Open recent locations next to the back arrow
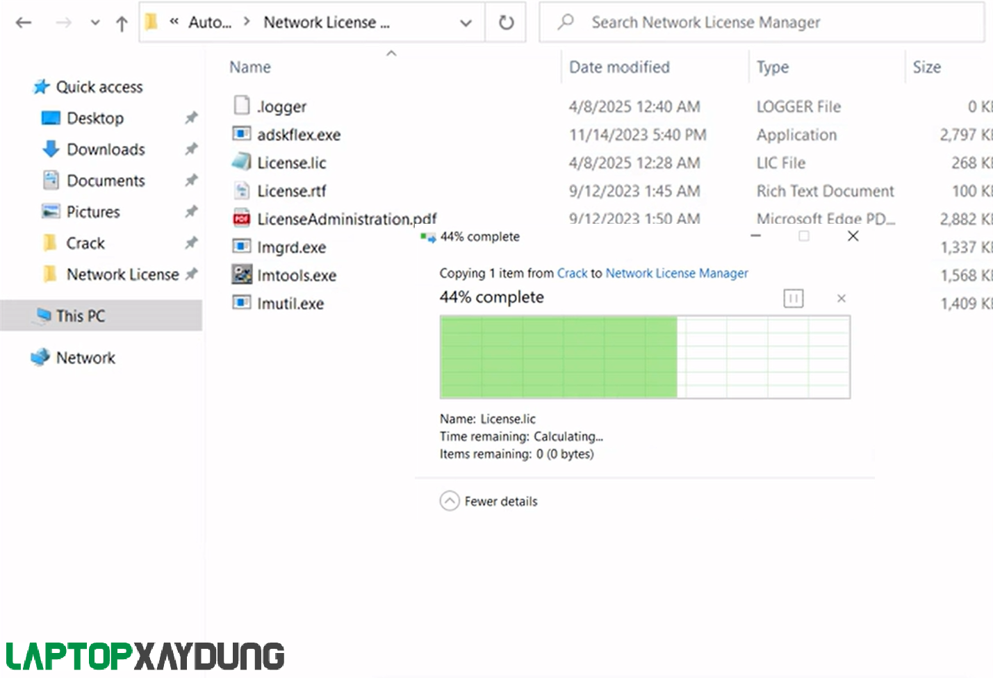This screenshot has width=993, height=678. click(95, 22)
